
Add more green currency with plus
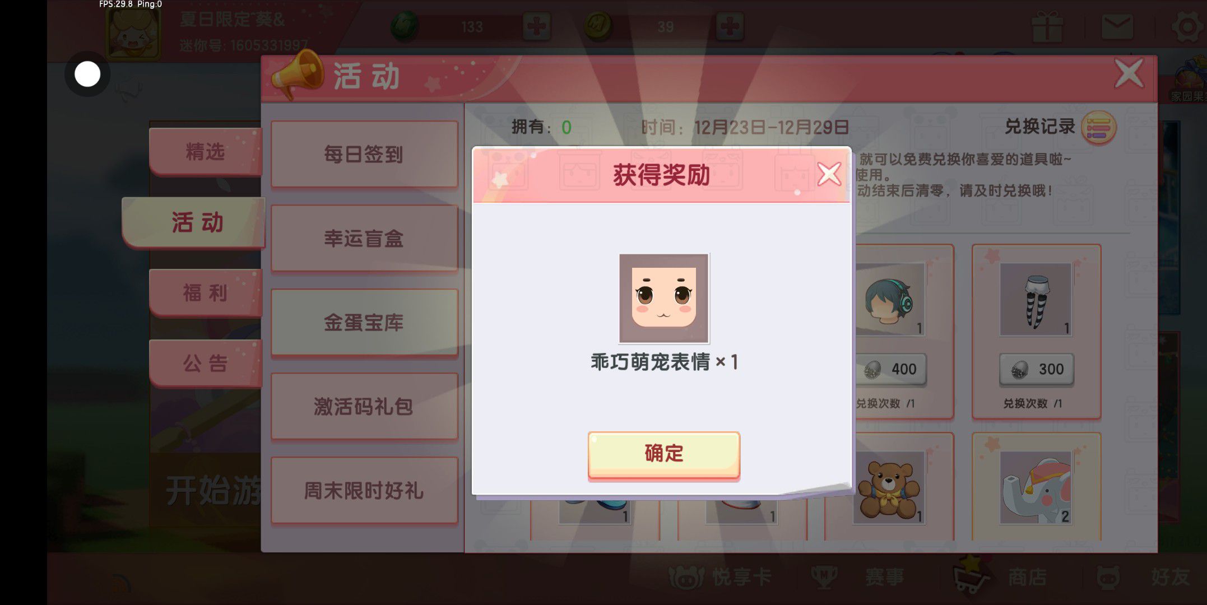536,26
